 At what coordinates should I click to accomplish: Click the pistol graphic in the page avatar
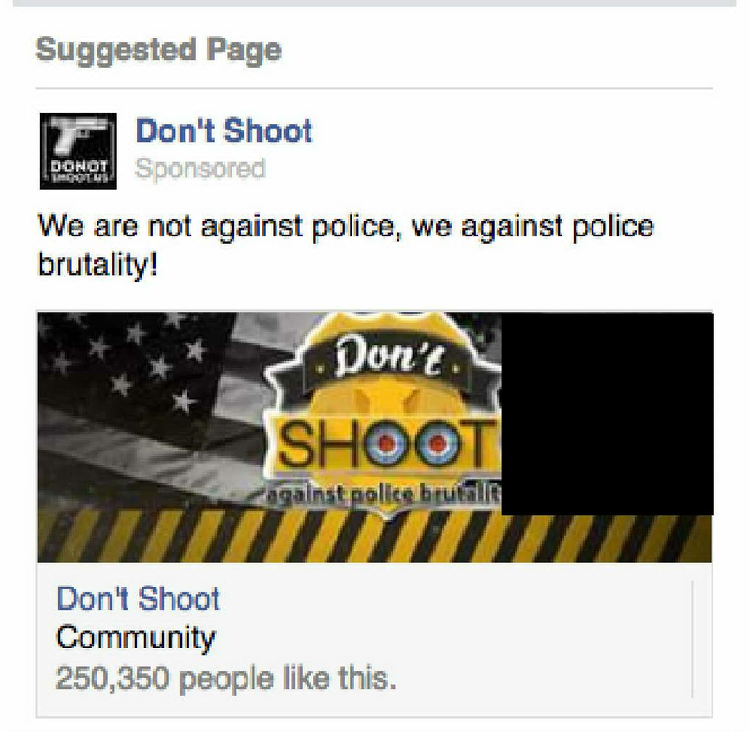point(77,132)
